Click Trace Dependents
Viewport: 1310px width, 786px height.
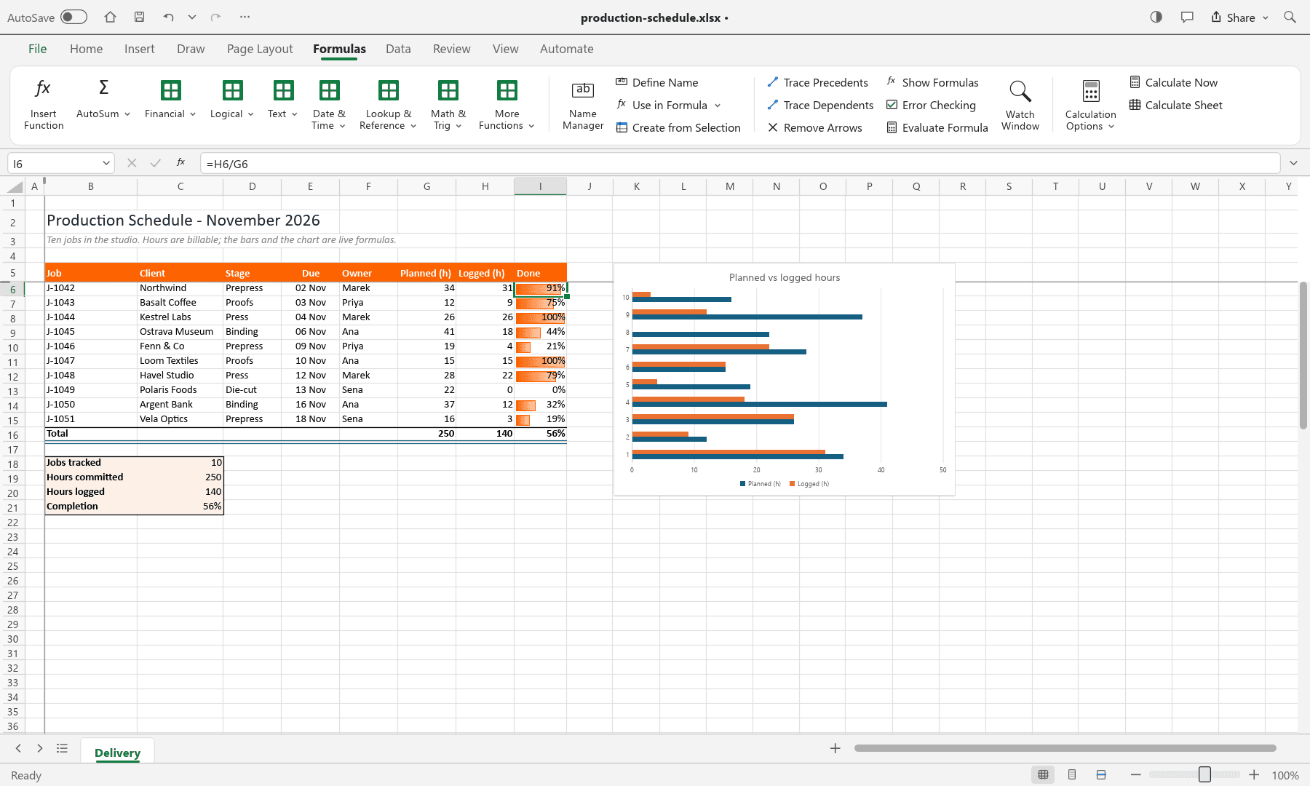[x=820, y=105]
